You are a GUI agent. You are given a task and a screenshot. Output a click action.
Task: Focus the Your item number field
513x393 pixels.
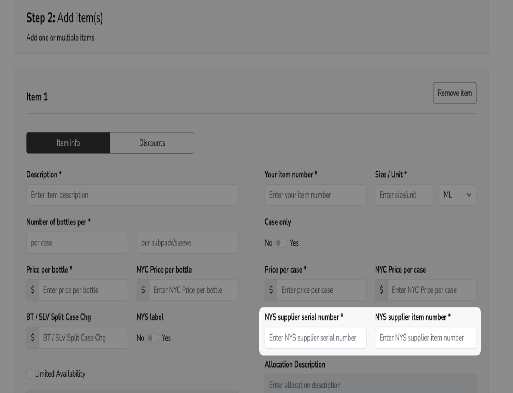click(315, 195)
